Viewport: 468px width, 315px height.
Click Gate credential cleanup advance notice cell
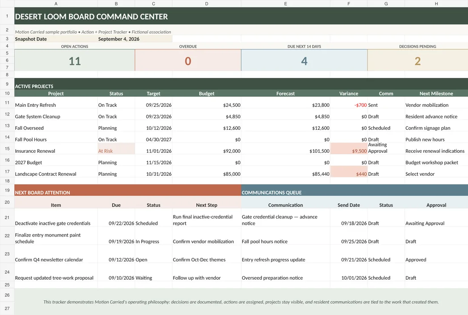pos(285,218)
